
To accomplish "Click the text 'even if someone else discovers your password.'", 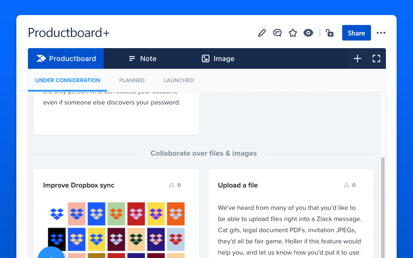I will click(112, 102).
